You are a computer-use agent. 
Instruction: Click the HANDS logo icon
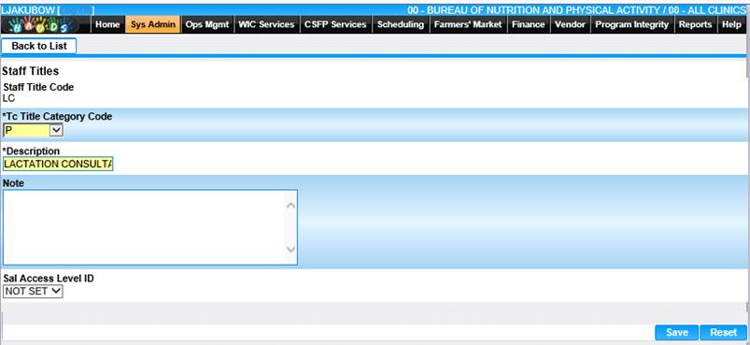point(41,24)
